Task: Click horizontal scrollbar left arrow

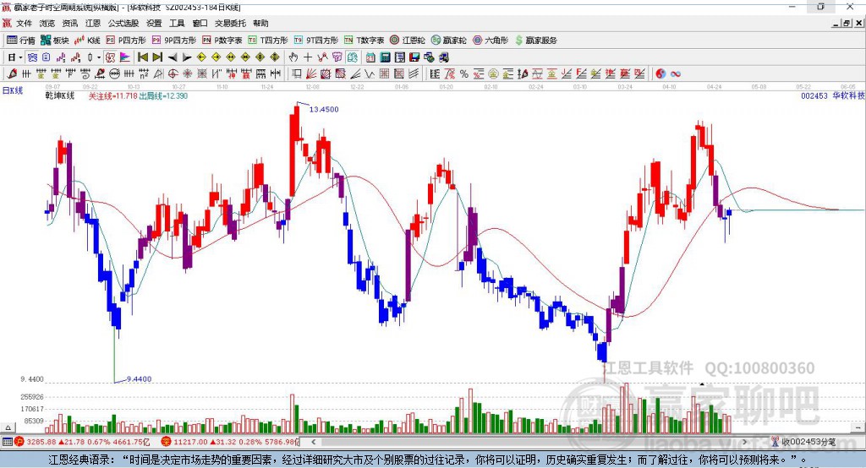Action: coord(314,442)
